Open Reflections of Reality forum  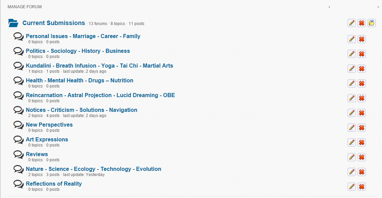[x=54, y=184]
